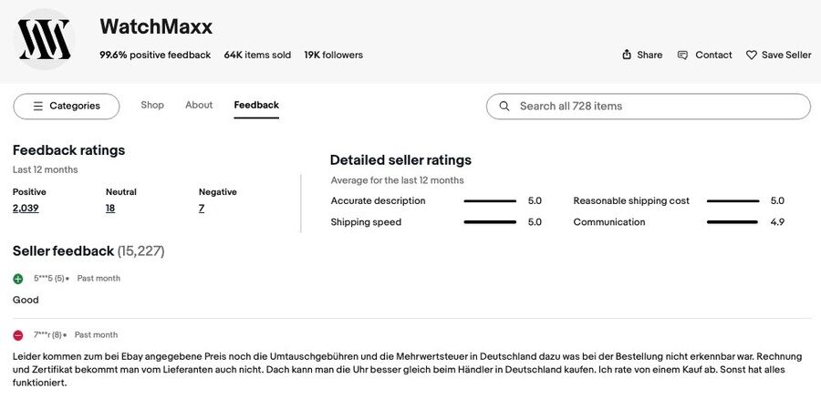This screenshot has width=821, height=399.
Task: Switch to the Shop tab
Action: point(152,105)
